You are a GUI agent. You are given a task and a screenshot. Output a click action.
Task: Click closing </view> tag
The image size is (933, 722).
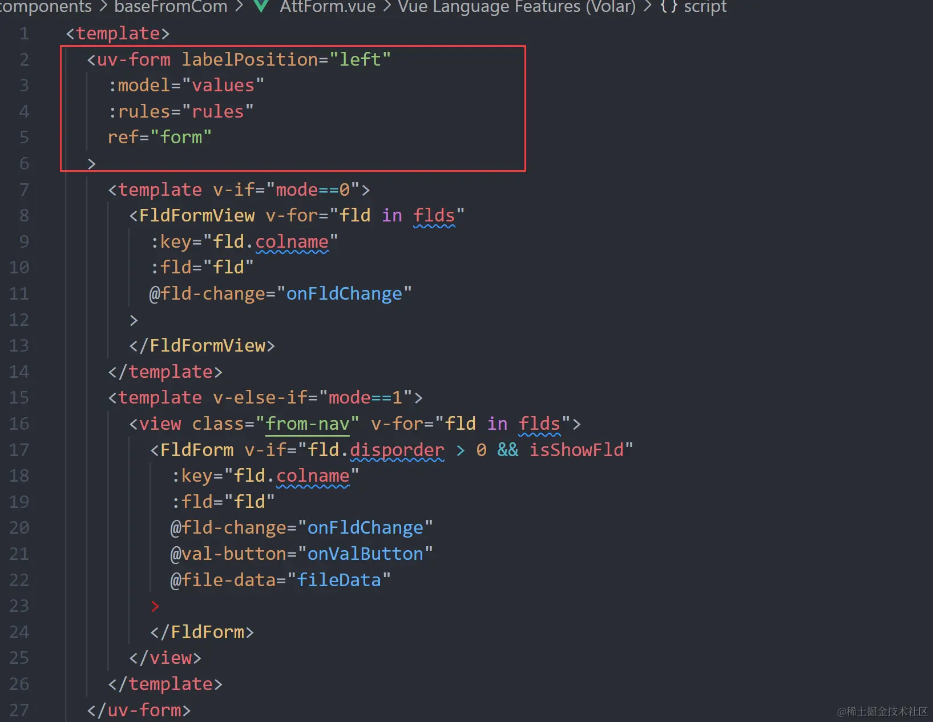point(165,658)
